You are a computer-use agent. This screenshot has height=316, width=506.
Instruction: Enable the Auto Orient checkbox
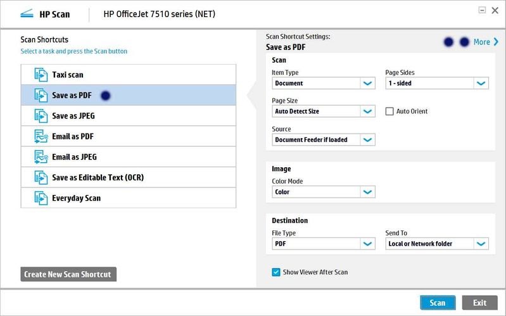[x=389, y=111]
